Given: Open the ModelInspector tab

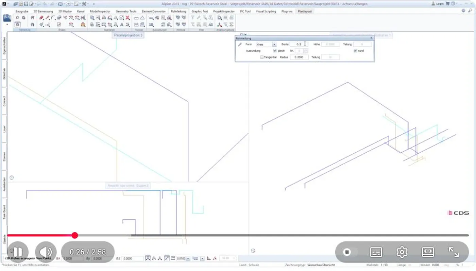Looking at the screenshot, I should [x=100, y=11].
